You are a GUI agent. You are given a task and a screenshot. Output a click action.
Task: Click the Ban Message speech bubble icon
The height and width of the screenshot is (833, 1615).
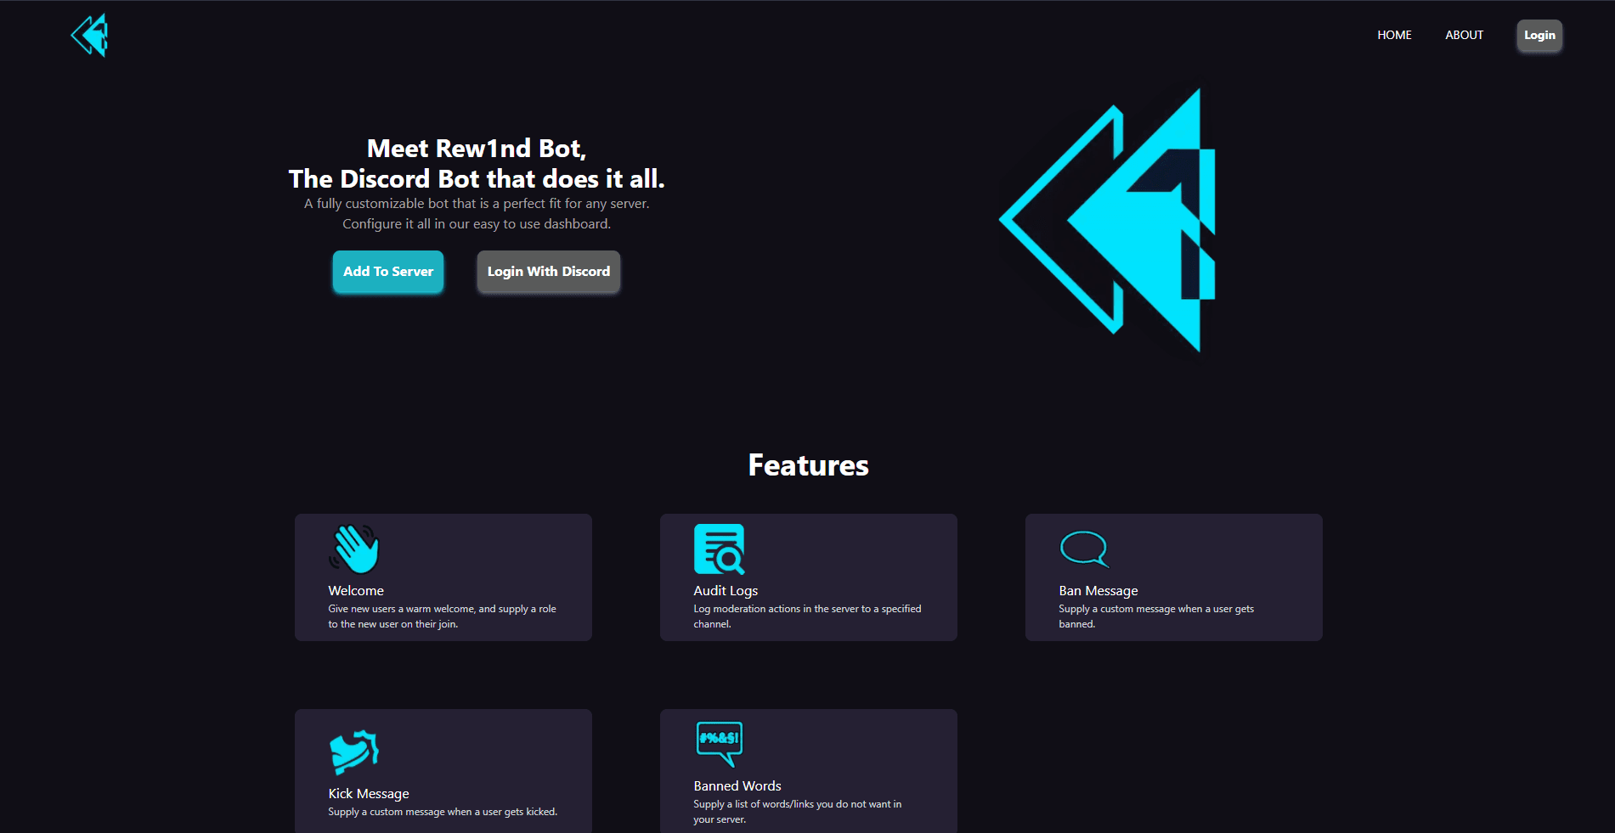coord(1085,549)
